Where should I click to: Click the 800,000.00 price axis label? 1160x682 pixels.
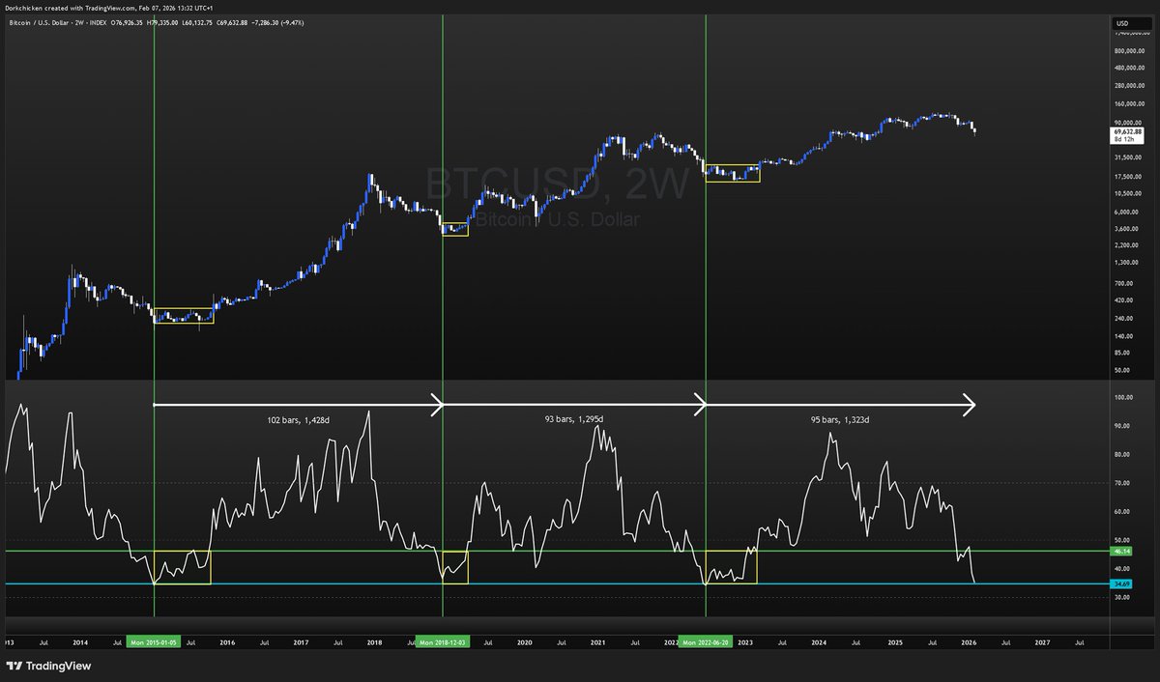(x=1128, y=50)
